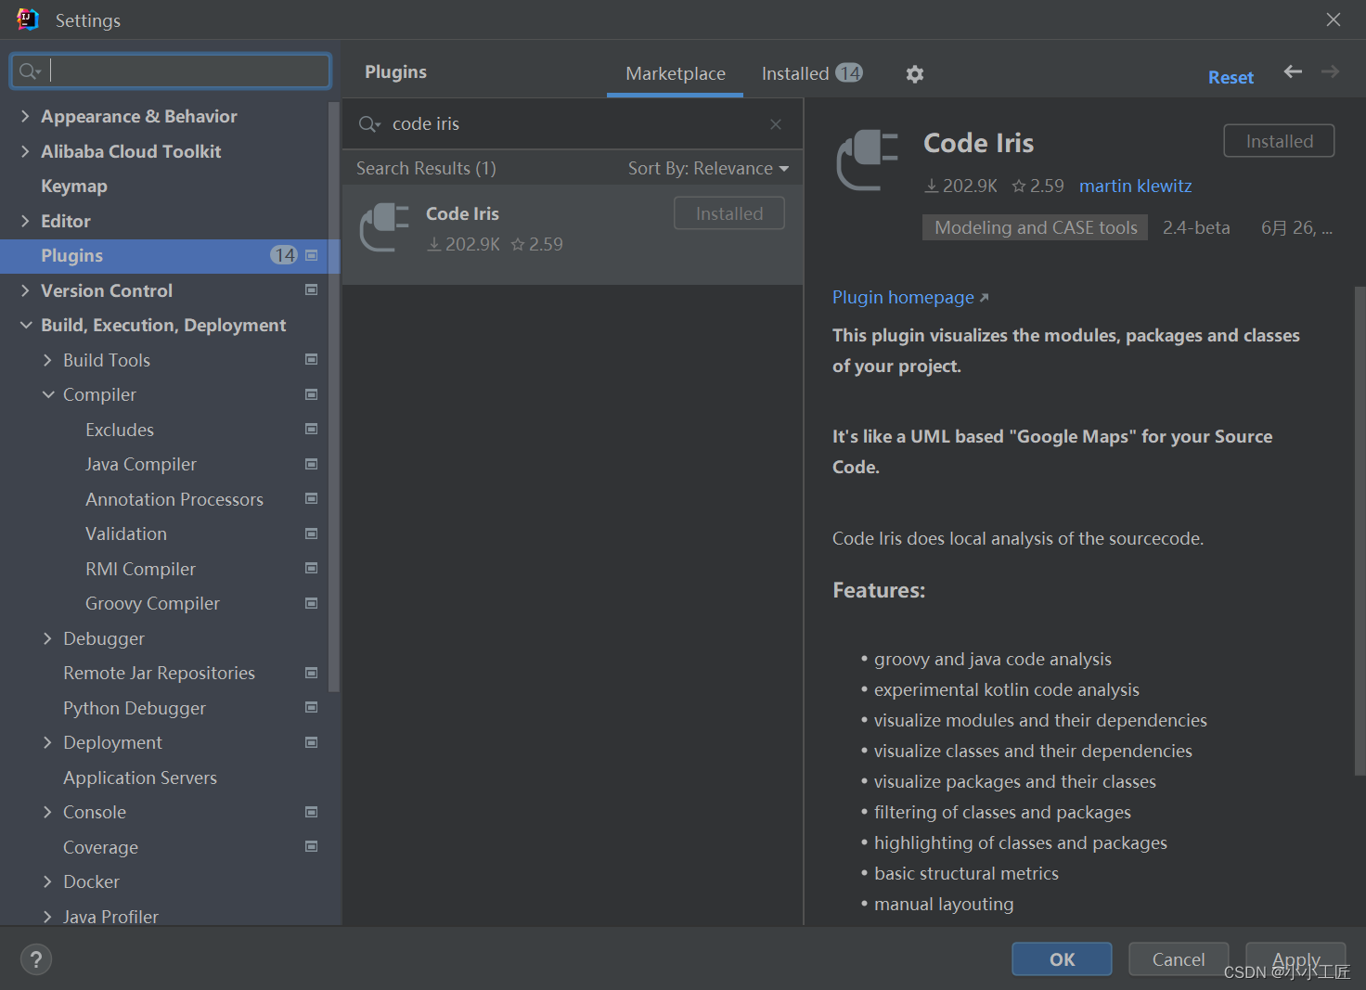Expand the Build Tools node
The width and height of the screenshot is (1366, 990).
pos(47,360)
